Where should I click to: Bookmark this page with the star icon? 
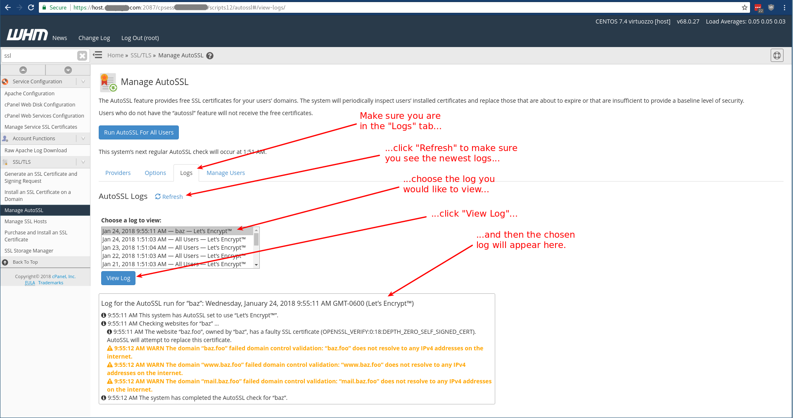click(x=745, y=7)
